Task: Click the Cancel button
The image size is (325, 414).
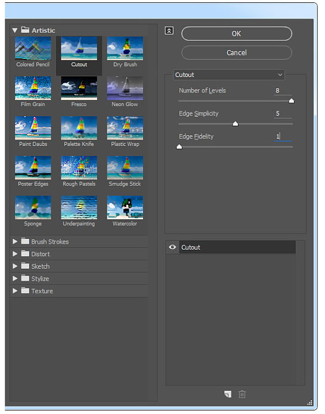Action: [x=237, y=52]
